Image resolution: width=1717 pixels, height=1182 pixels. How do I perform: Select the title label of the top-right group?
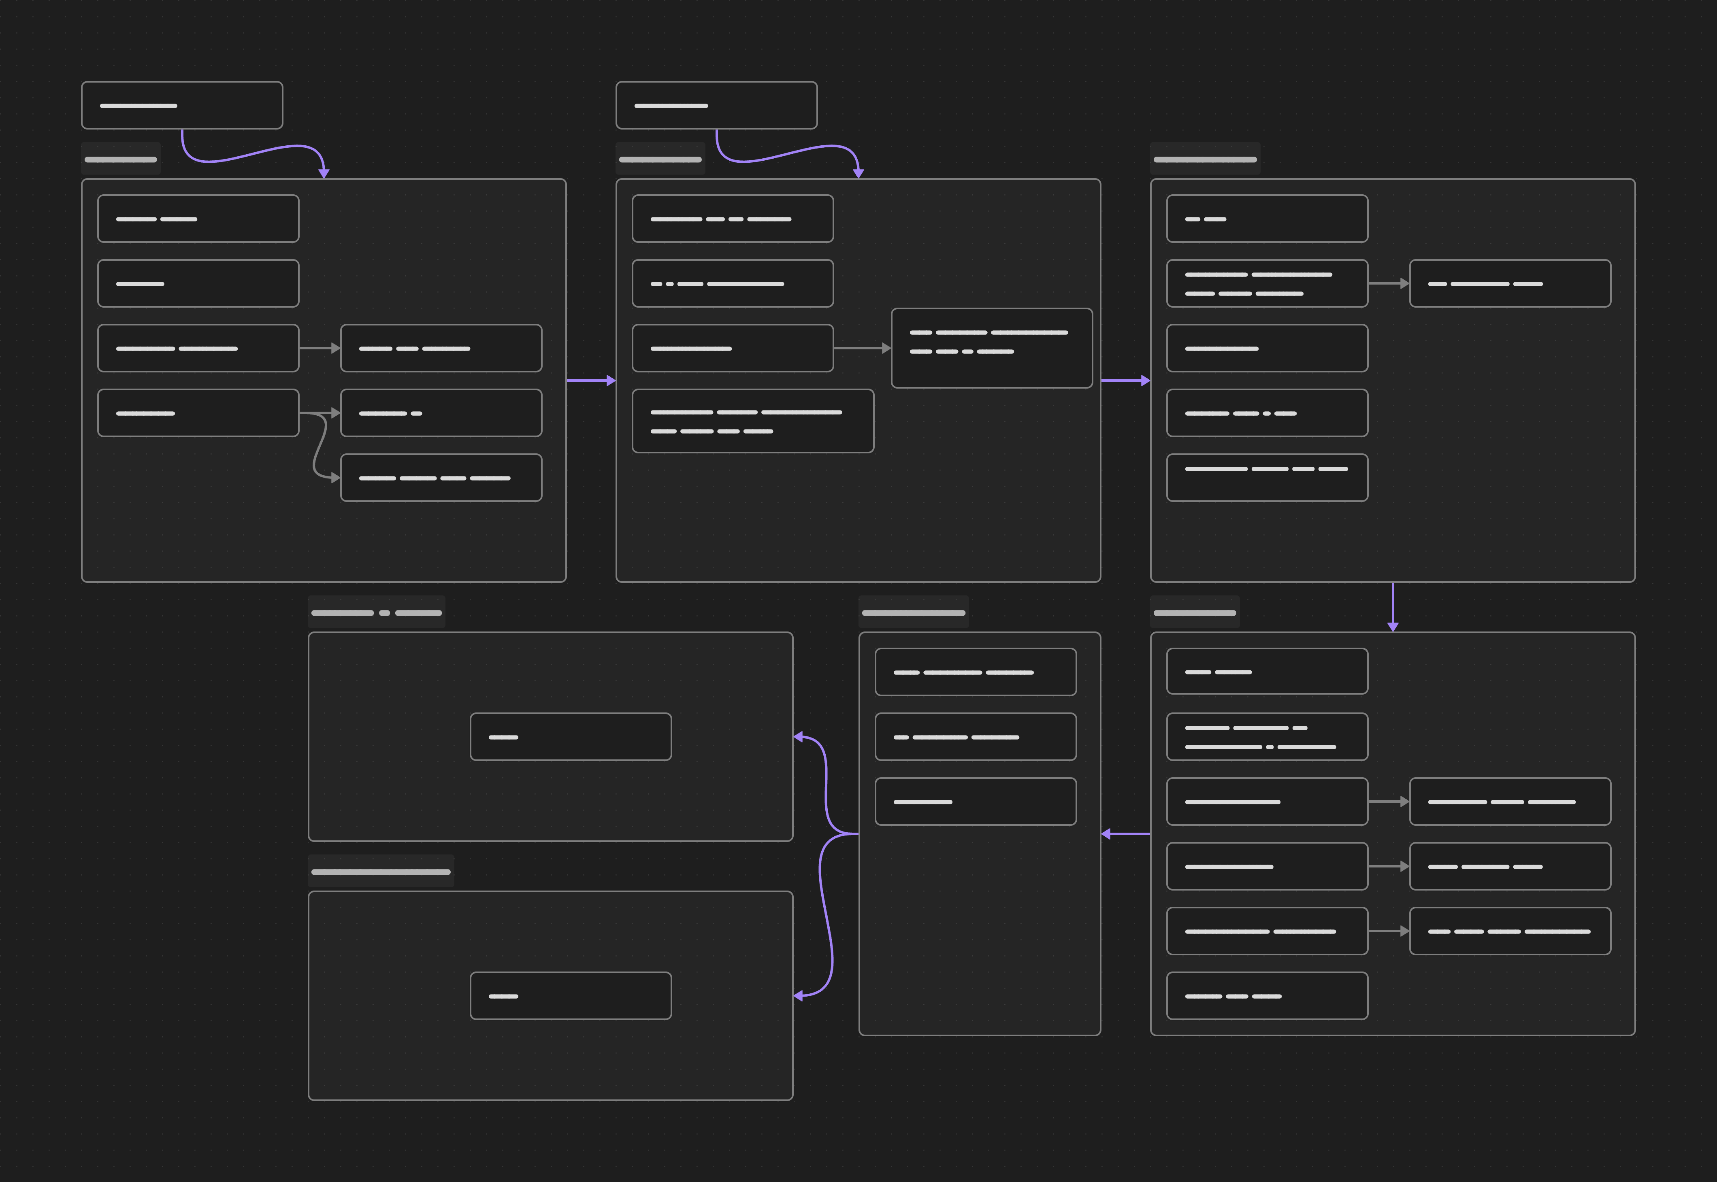point(1204,159)
